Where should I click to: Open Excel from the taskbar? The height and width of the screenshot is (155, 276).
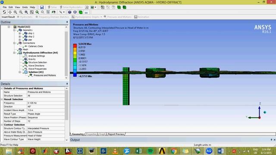point(138,151)
